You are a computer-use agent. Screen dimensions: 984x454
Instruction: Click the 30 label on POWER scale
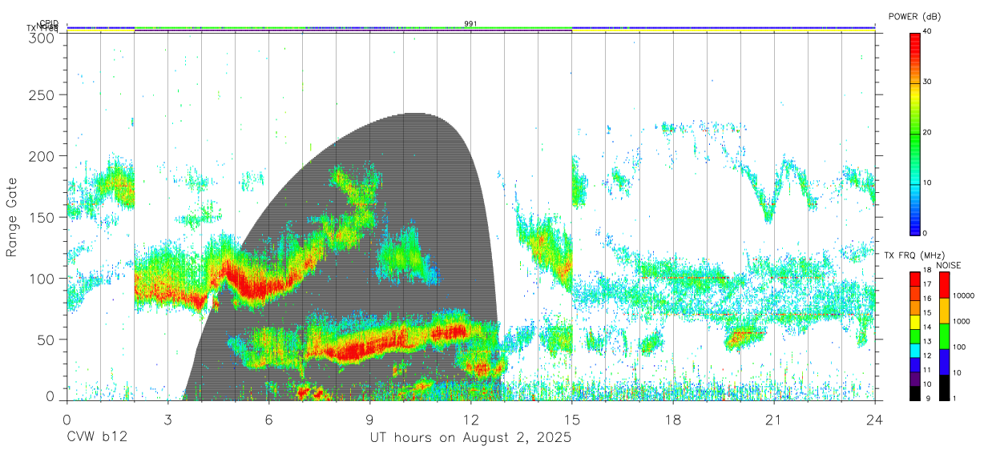pyautogui.click(x=928, y=82)
